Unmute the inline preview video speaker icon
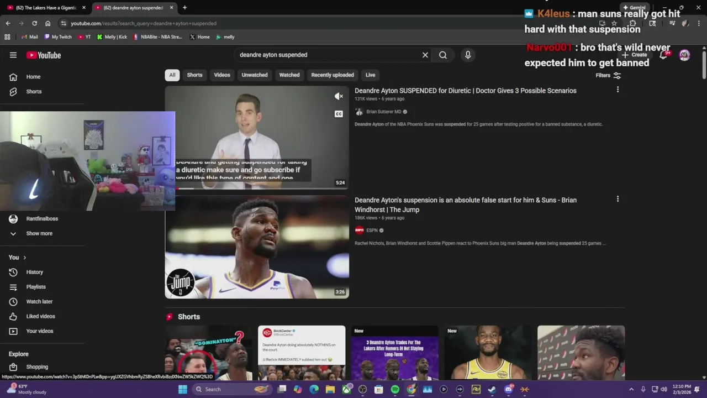Screen dimensions: 707x398 click(339, 96)
